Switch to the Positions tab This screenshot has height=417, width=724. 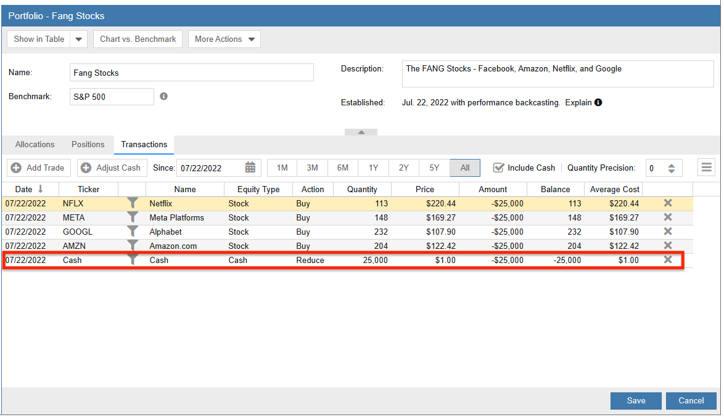click(x=88, y=145)
